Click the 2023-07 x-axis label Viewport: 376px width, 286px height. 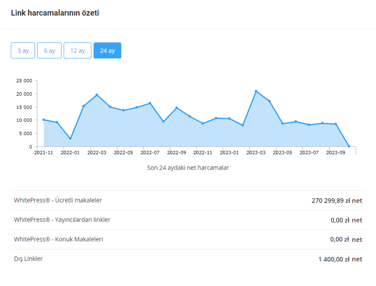[309, 153]
